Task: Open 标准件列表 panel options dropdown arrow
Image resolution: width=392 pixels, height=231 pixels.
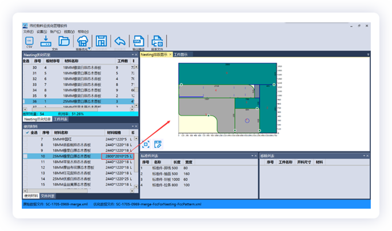Action: (252, 156)
